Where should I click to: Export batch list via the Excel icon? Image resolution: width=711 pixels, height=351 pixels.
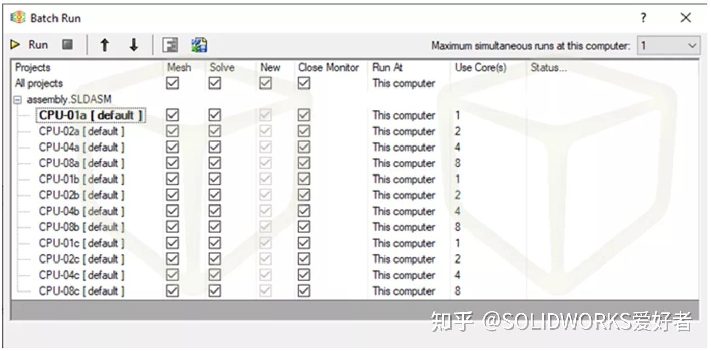(x=198, y=44)
